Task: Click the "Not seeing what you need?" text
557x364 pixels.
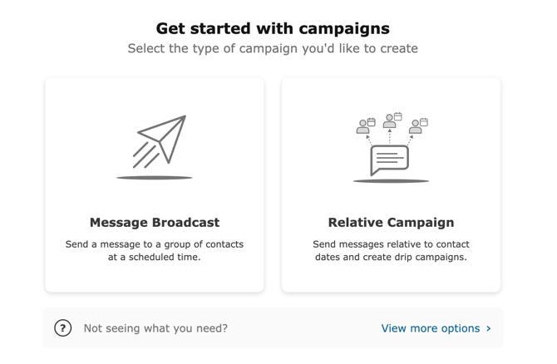Action: click(155, 328)
